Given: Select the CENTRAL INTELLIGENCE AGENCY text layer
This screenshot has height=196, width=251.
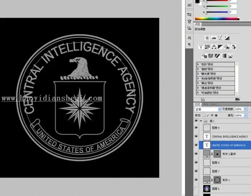Looking at the screenshot, I should click(x=225, y=137).
